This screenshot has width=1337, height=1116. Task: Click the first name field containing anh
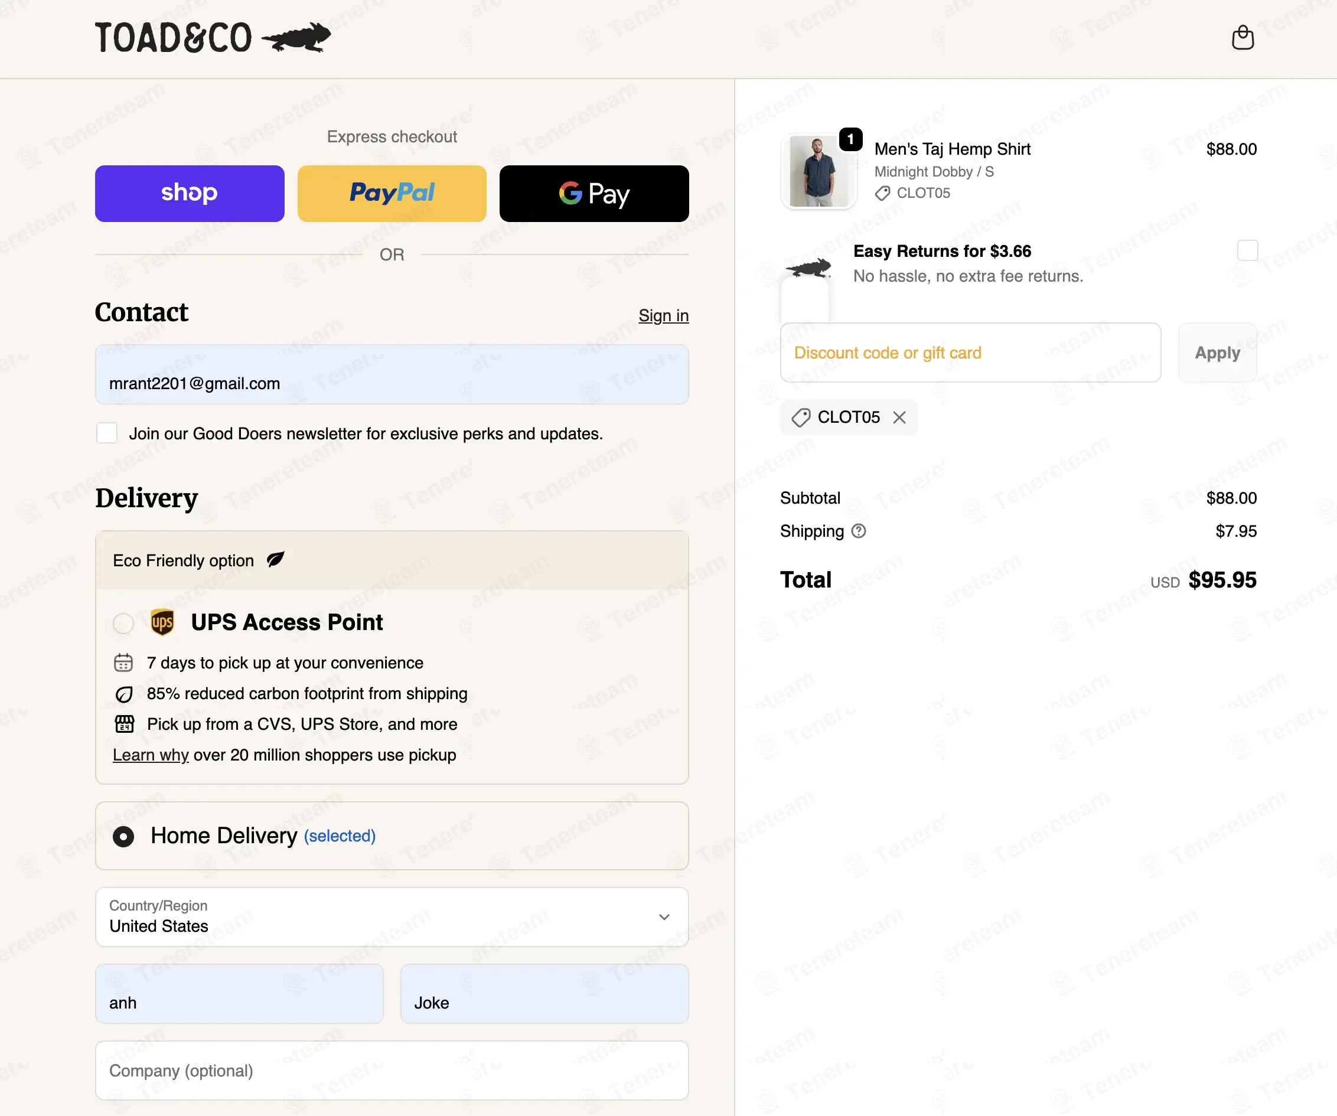(239, 994)
